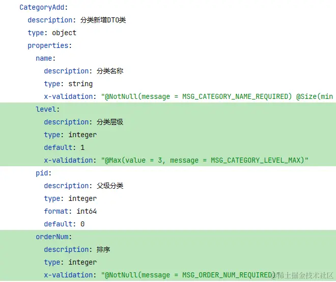
Task: Click the 父级分类 description value
Action: pos(110,186)
